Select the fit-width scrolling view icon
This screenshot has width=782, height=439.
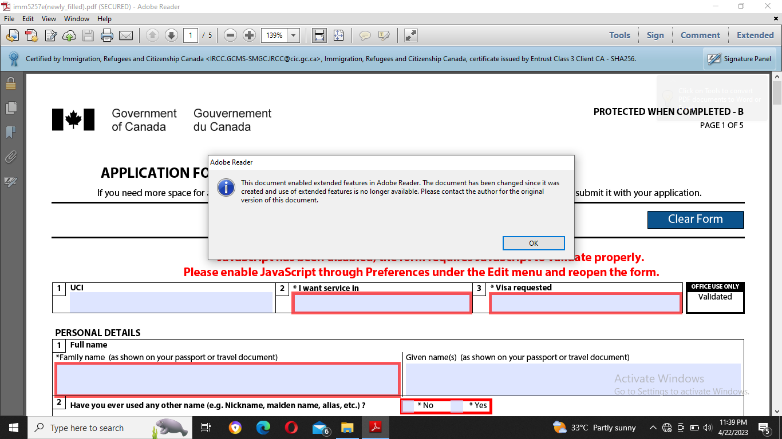tap(319, 35)
